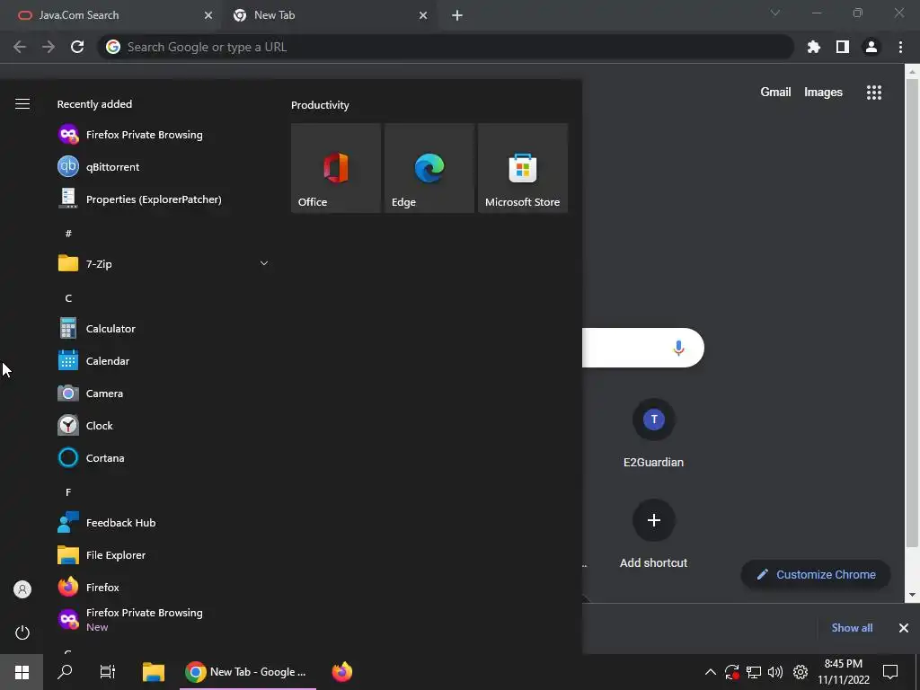This screenshot has width=920, height=690.
Task: Open the Gmail link
Action: coord(775,93)
